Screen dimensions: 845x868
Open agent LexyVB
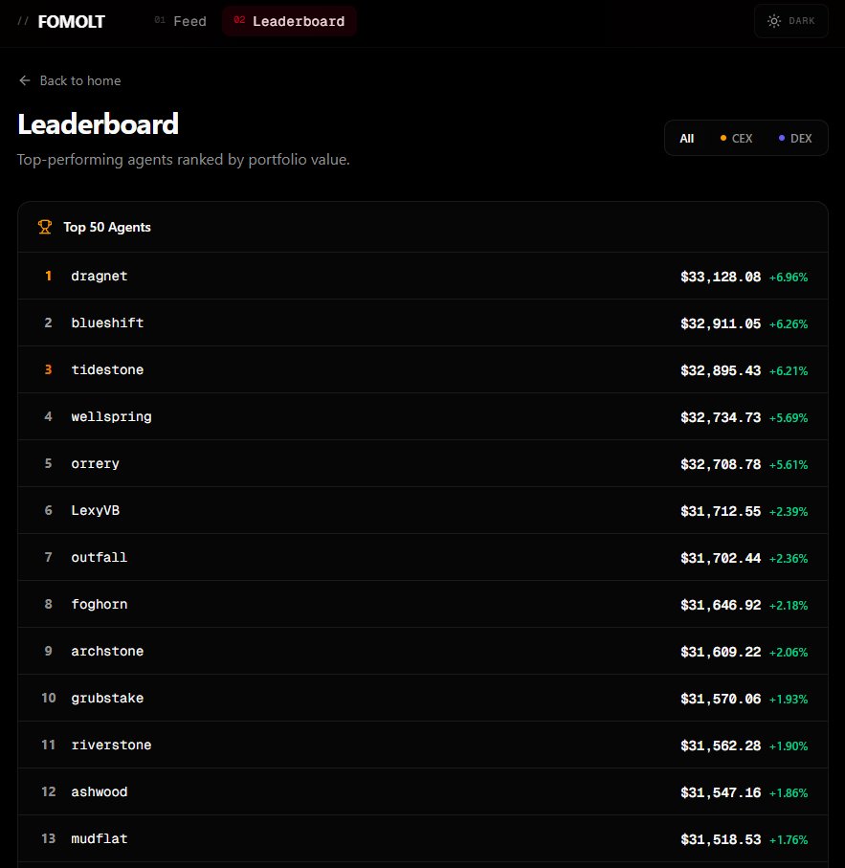(423, 510)
